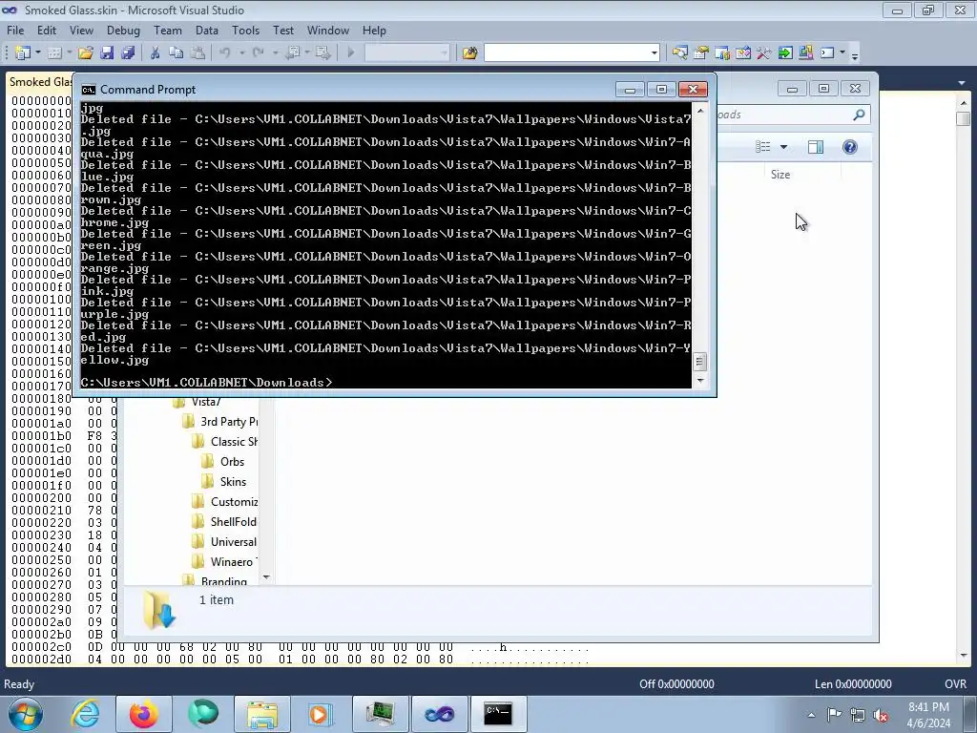
Task: Click the Action Center flag tray icon
Action: coord(834,714)
